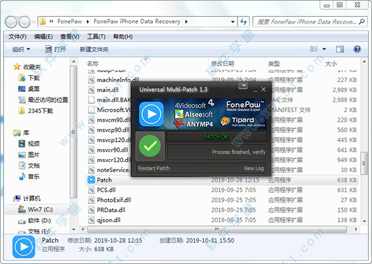Open the 软件 (D:) drive
Viewport: 372px width, 264px height.
(x=35, y=221)
